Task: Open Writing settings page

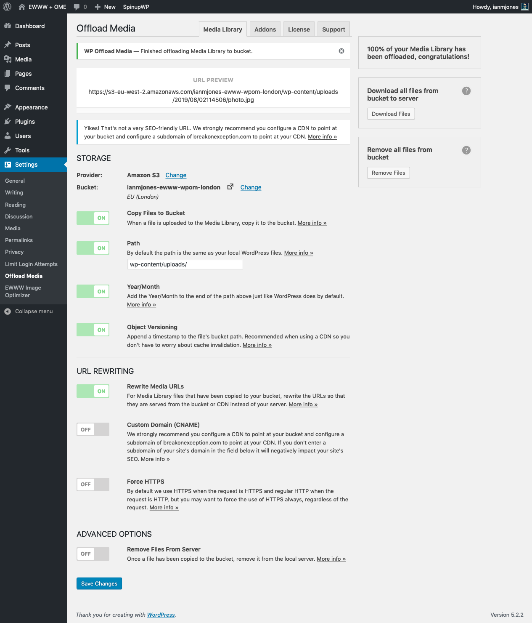Action: pos(14,192)
